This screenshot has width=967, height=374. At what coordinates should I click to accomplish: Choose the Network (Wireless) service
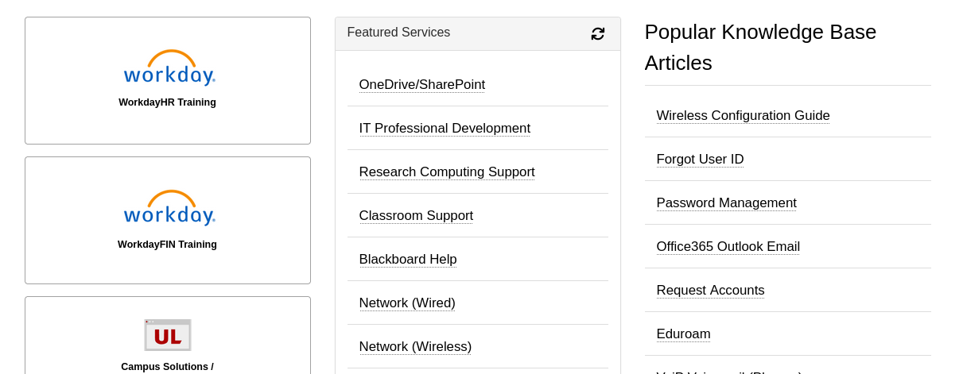pyautogui.click(x=415, y=347)
